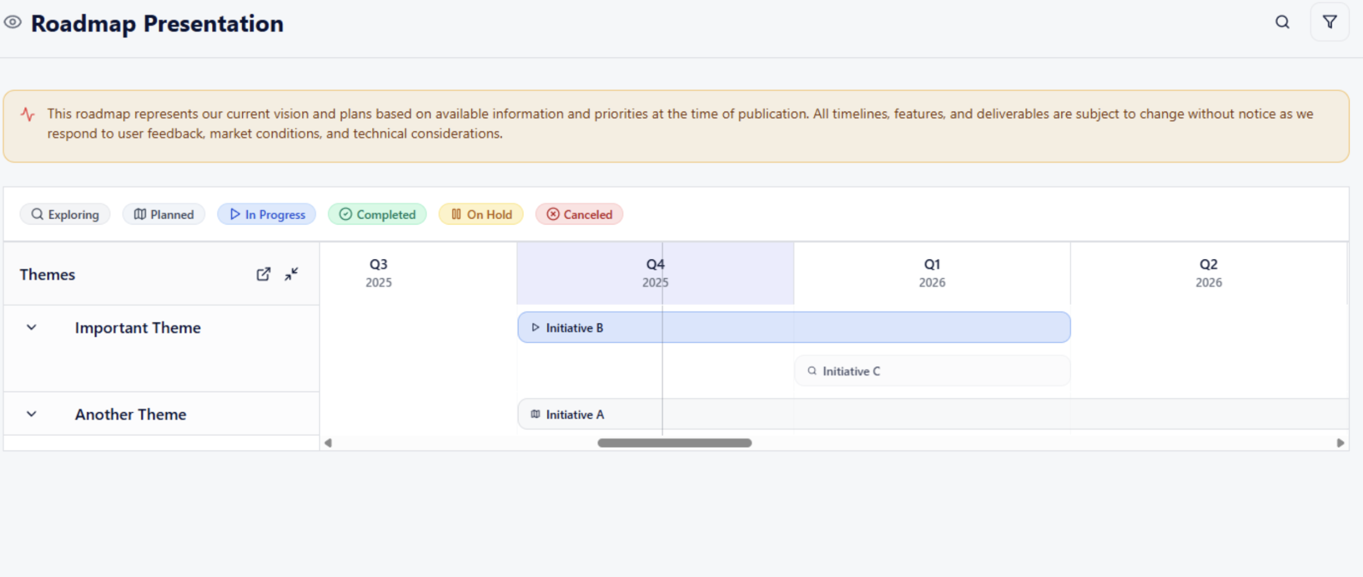Click the search magnifier icon
Screen dimensions: 1363x577
pyautogui.click(x=1282, y=22)
